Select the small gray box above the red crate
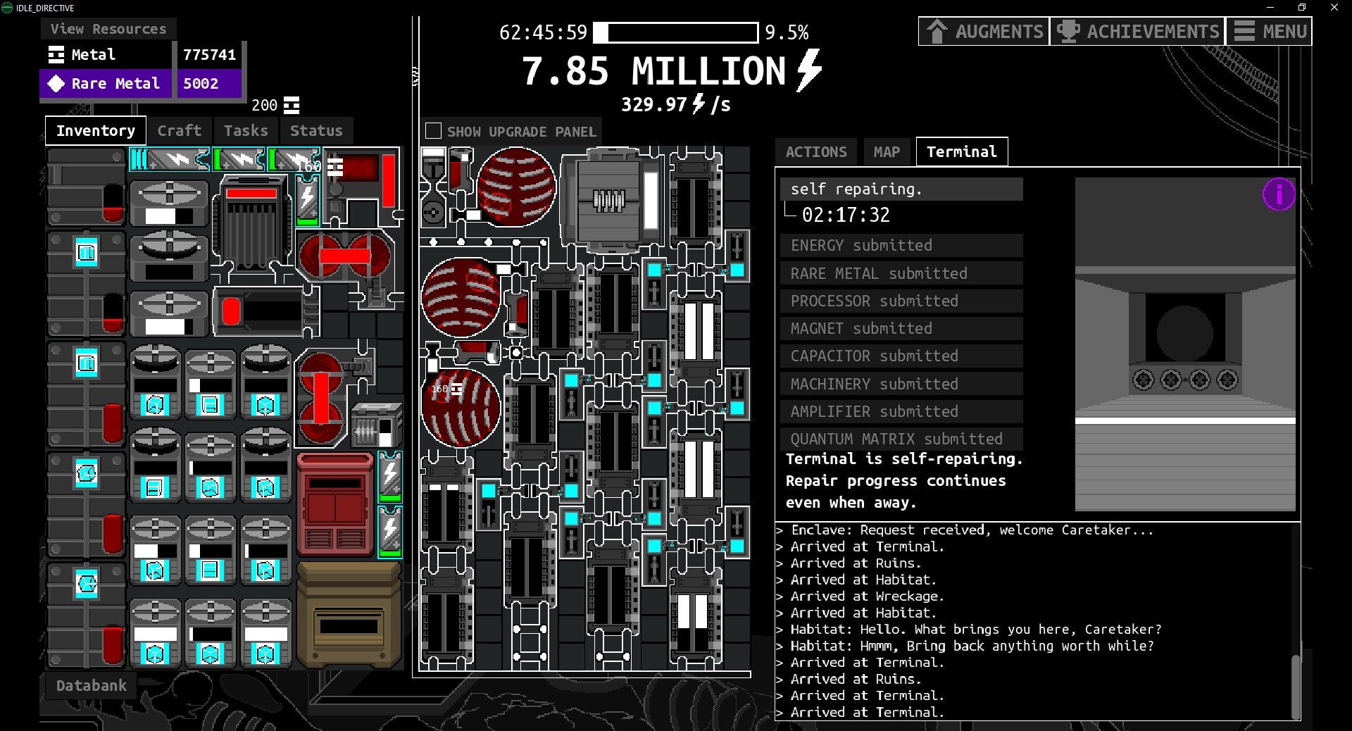The width and height of the screenshot is (1352, 731). click(x=375, y=424)
